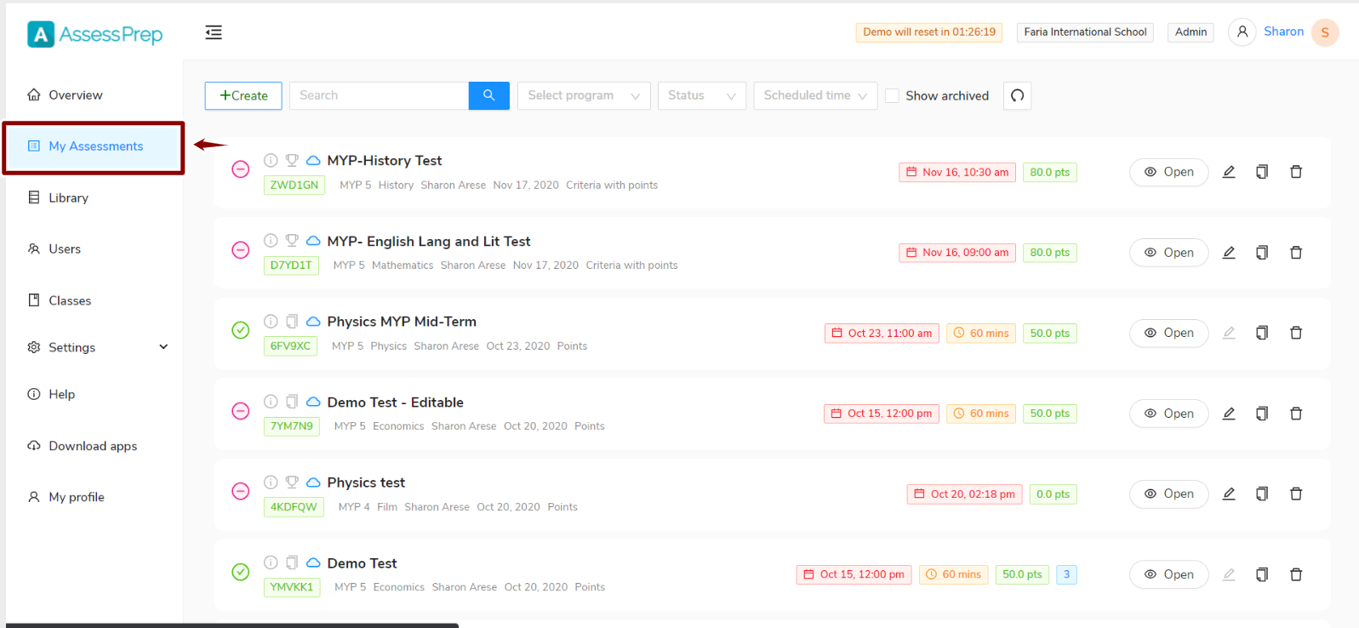The height and width of the screenshot is (628, 1359).
Task: Duplicate the Demo Test (YMVKK1) assessment
Action: (x=1262, y=574)
